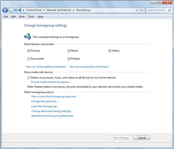Click inside the Search Control Panel field
Viewport: 174px width, 149px height.
[x=157, y=10]
